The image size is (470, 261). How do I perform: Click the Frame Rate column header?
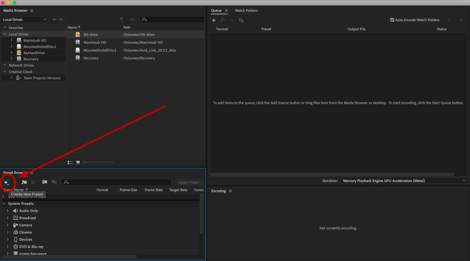(x=153, y=190)
